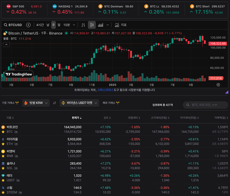Sort by 김프 column
230x196 pixels.
point(107,118)
